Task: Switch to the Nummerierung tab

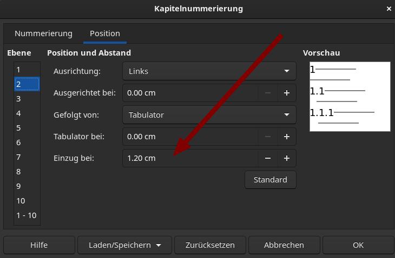Action: click(x=43, y=33)
